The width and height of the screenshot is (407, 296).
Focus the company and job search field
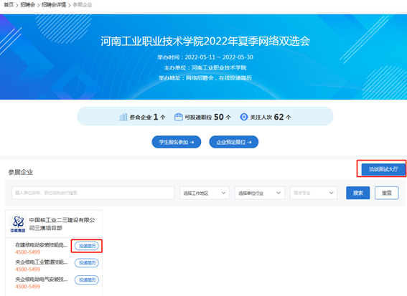point(93,193)
